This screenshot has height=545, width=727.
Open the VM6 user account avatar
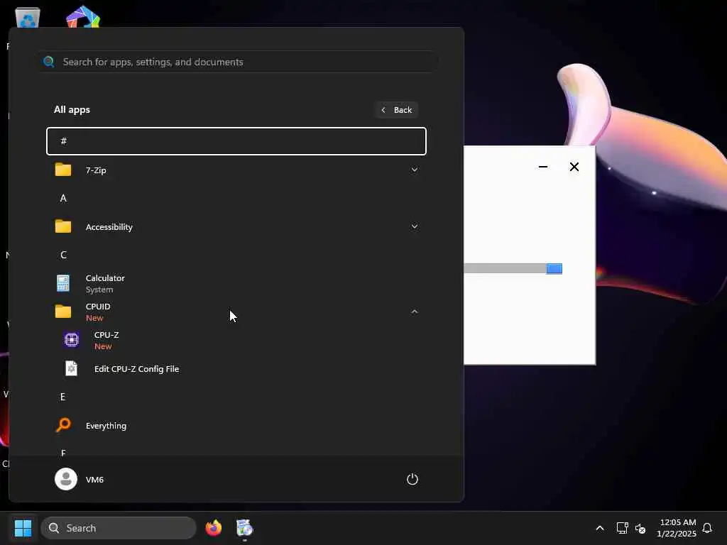[66, 479]
